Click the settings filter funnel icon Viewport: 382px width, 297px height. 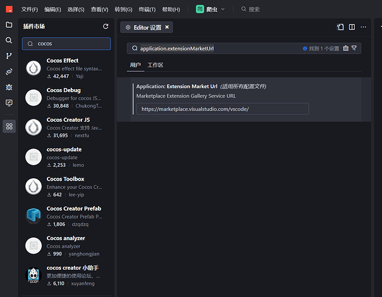(x=354, y=48)
